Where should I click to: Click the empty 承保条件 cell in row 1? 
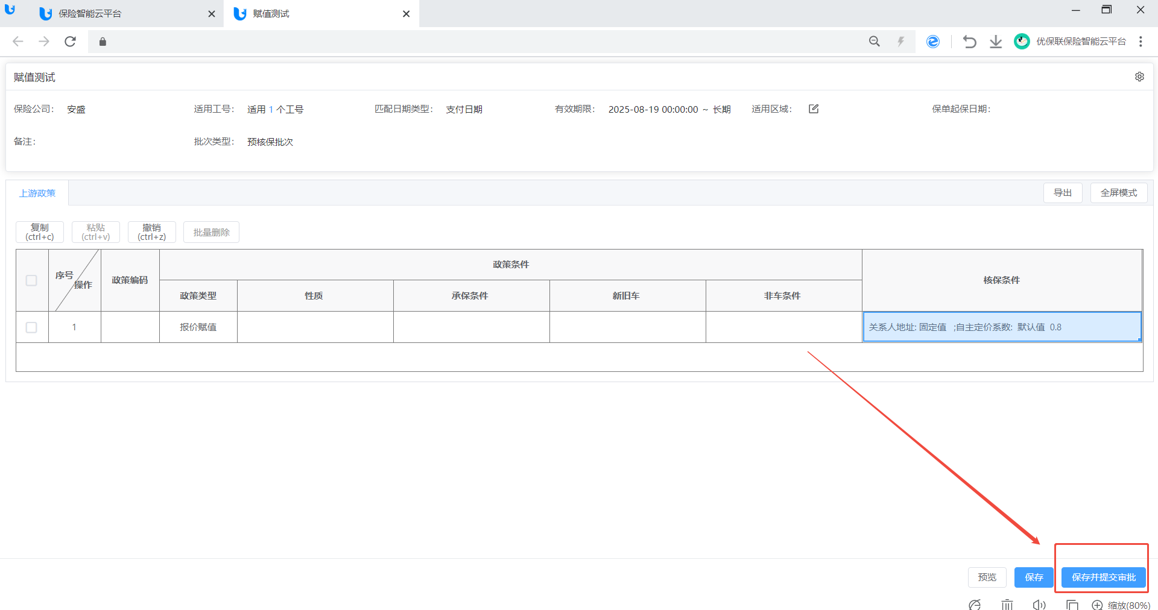[472, 327]
